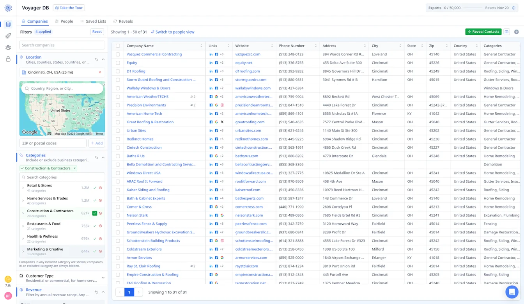The height and width of the screenshot is (304, 524).
Task: Exclude the Retail & Stores category
Action: 101,188
